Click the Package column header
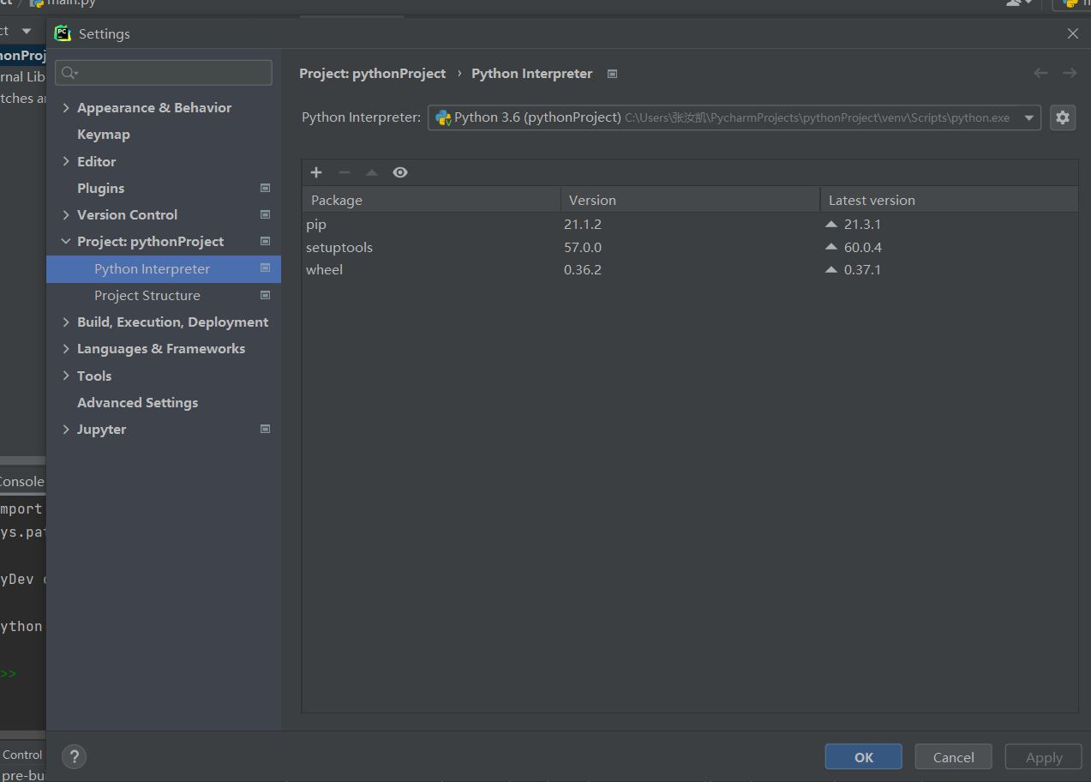 (431, 200)
